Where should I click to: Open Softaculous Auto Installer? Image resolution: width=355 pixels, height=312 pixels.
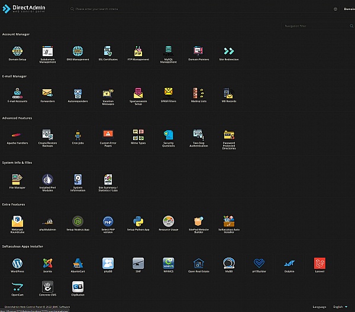229,224
